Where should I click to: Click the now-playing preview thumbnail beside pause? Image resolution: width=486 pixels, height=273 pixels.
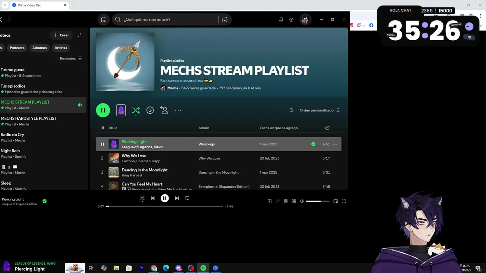coord(121,110)
